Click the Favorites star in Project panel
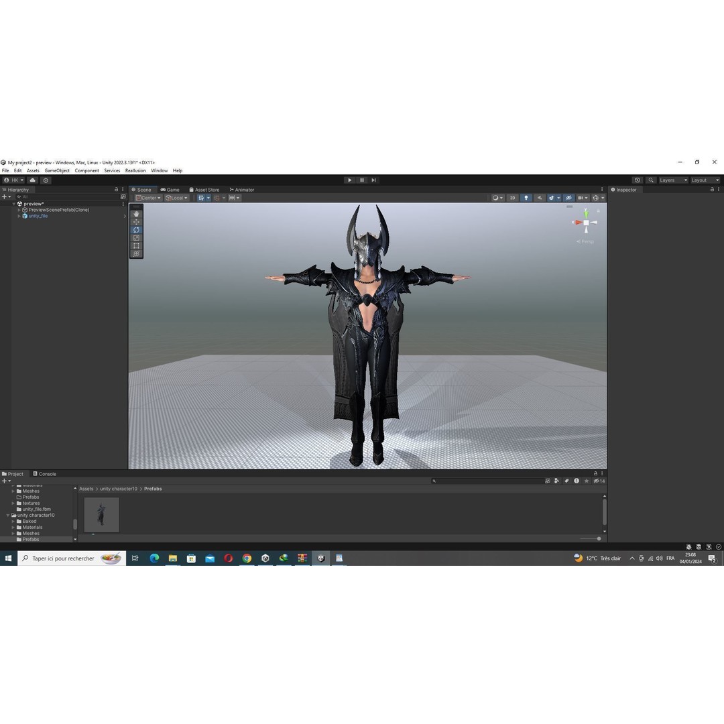Viewport: 724px width, 724px height. click(587, 481)
